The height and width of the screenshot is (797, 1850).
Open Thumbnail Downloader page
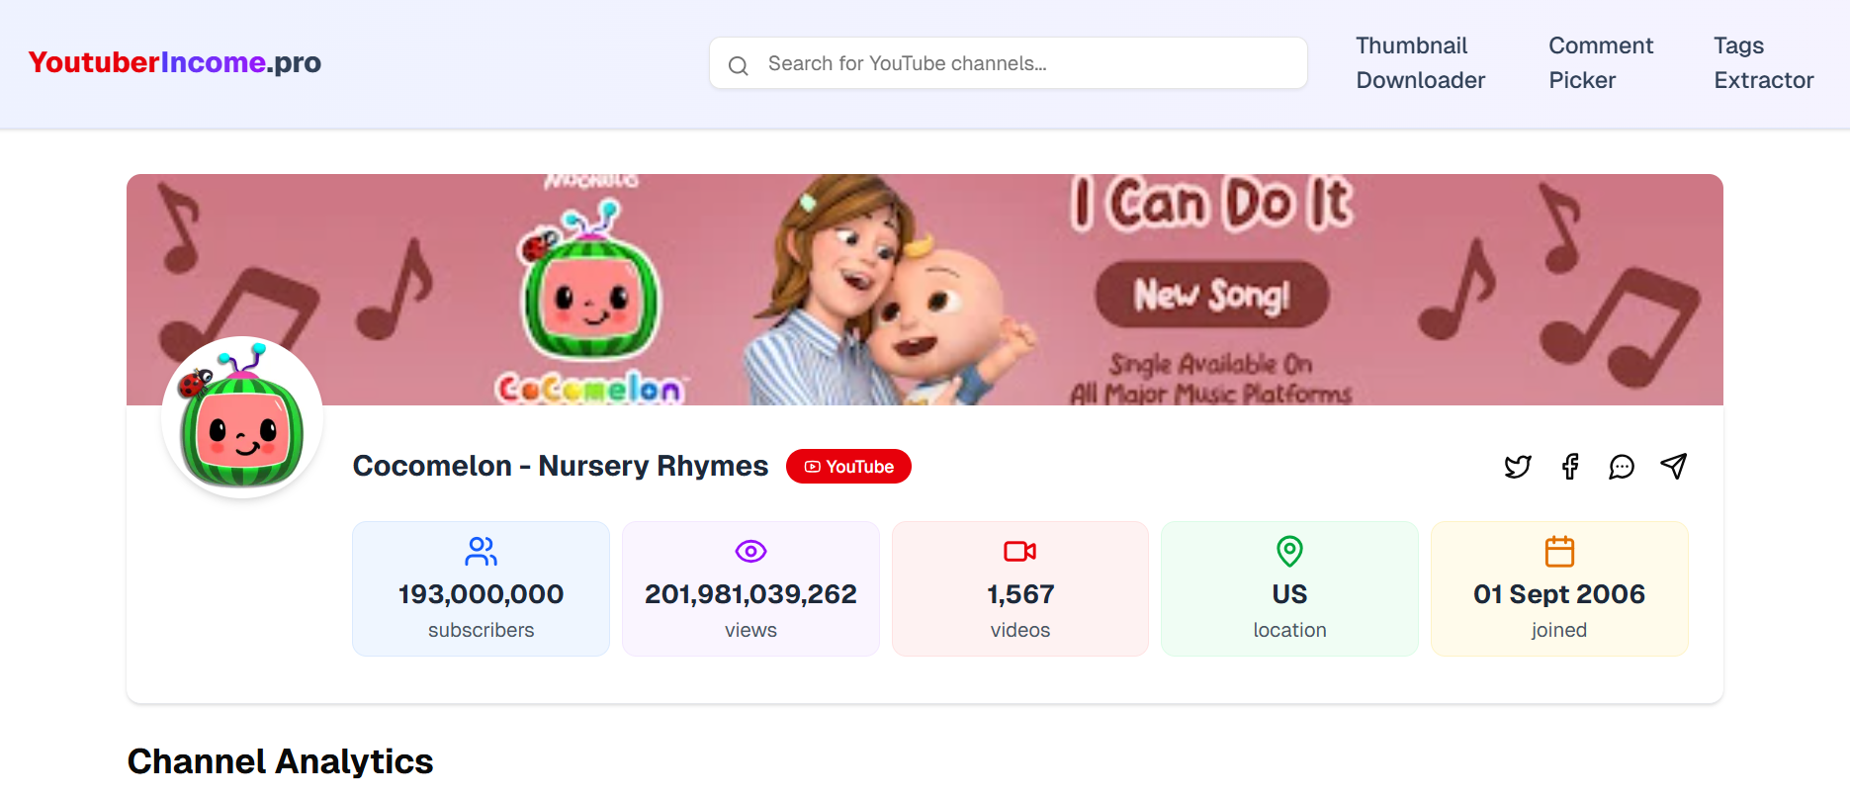[1420, 63]
